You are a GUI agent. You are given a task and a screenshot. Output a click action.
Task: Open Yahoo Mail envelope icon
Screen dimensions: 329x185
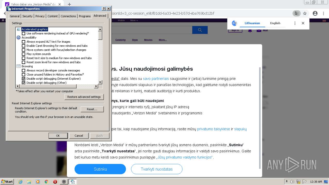click(259, 30)
